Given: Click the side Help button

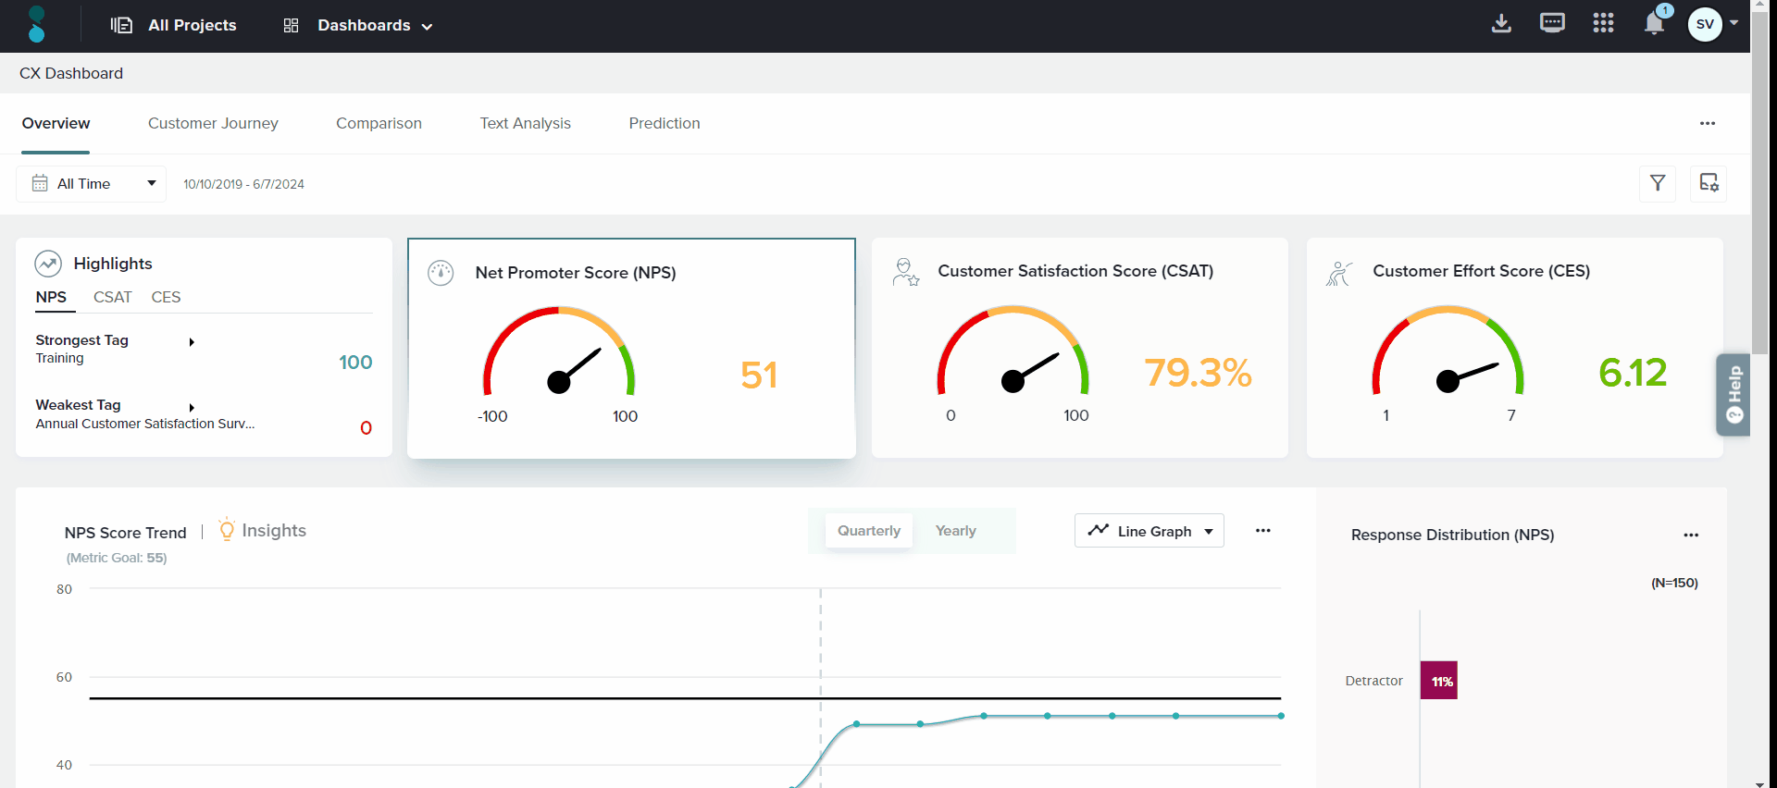Looking at the screenshot, I should click(1734, 395).
